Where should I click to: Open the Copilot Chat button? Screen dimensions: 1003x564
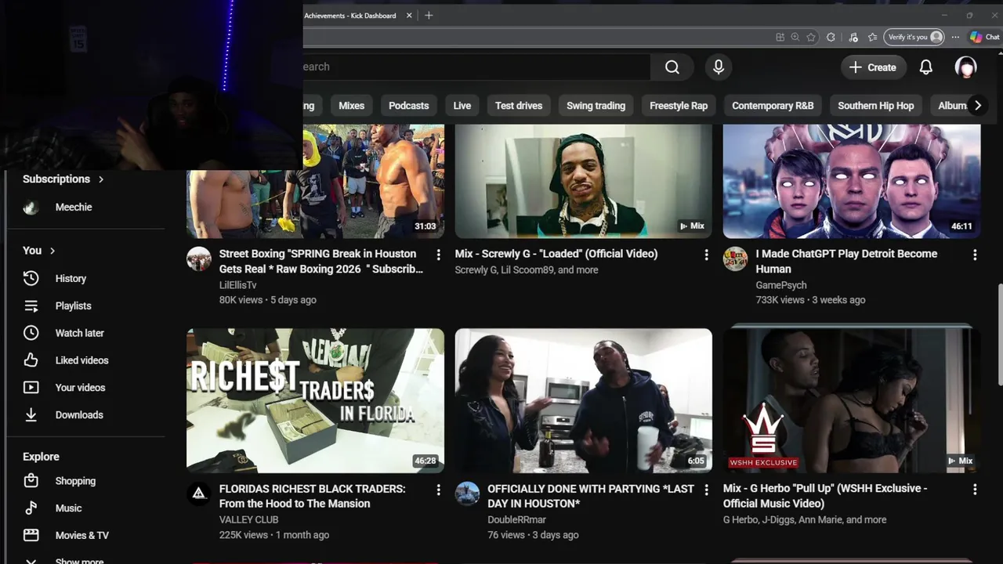(x=985, y=37)
